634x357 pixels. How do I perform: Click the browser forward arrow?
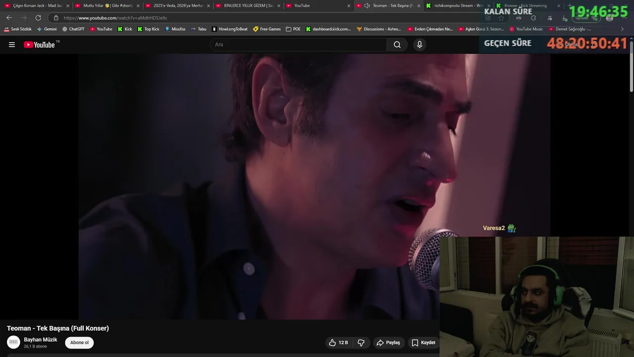(x=23, y=18)
